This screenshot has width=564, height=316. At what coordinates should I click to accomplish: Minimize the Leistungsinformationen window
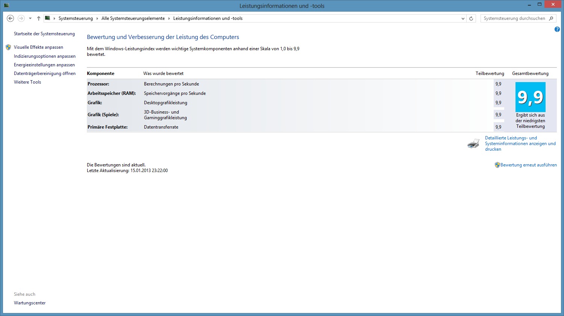click(x=529, y=4)
